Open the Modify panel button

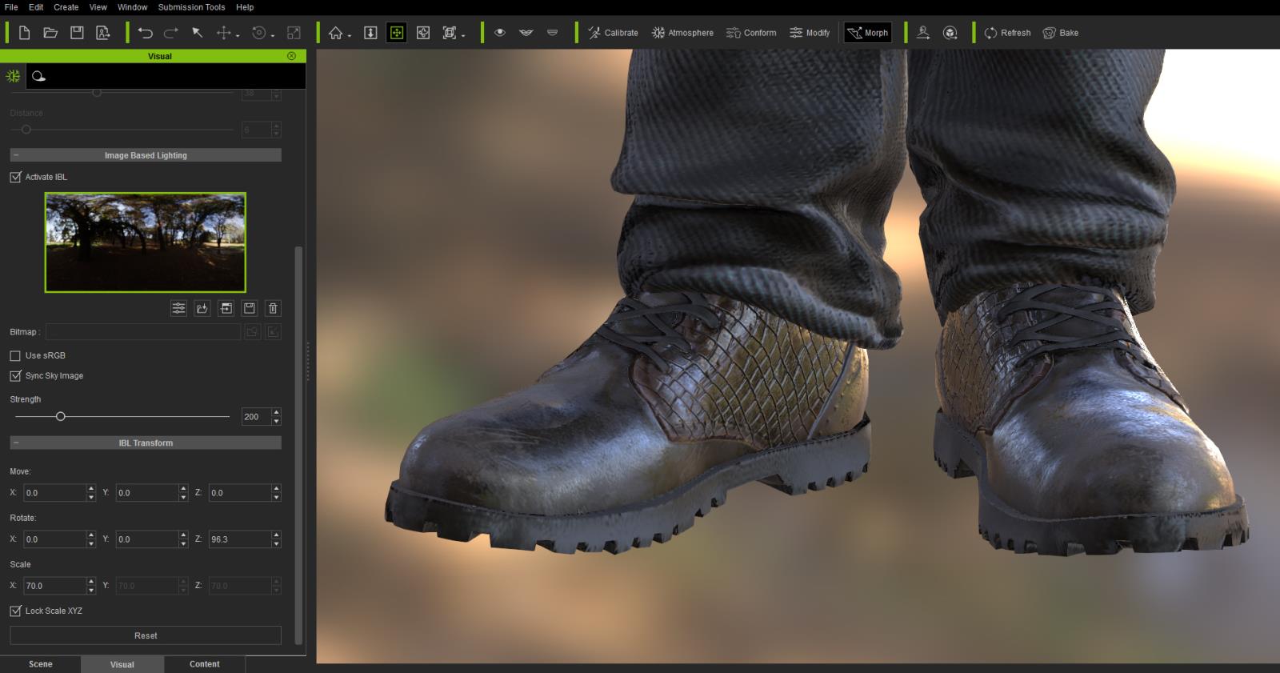(x=810, y=33)
